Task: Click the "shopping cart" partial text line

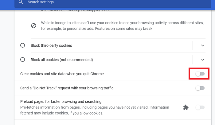Action: coord(76,10)
